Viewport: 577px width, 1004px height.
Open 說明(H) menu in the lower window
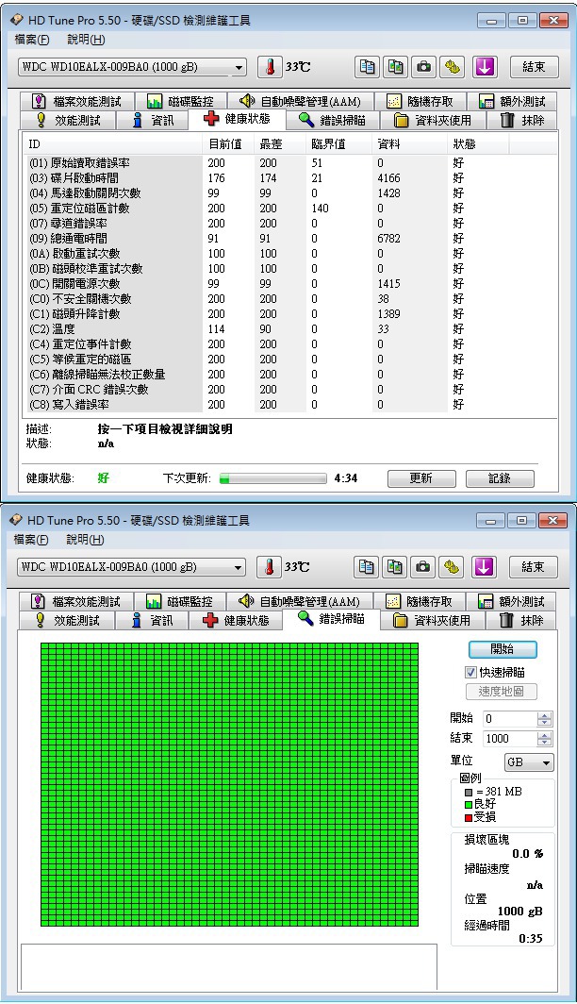pos(85,540)
